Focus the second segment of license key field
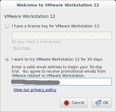 click(x=42, y=36)
